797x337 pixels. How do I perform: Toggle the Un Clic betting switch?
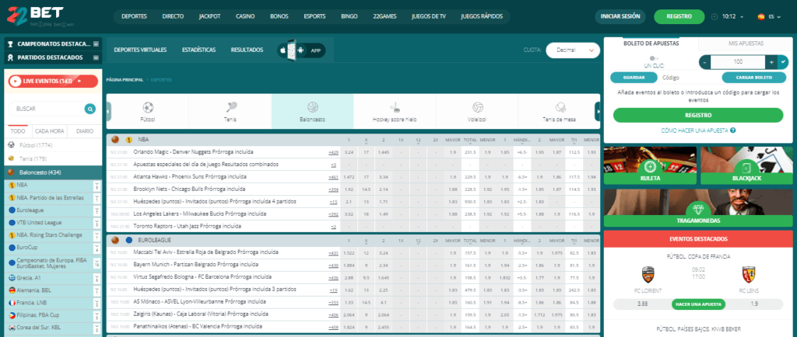pyautogui.click(x=654, y=57)
